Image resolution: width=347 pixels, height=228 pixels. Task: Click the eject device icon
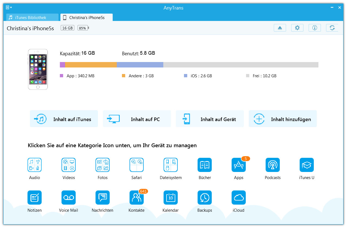coord(280,28)
